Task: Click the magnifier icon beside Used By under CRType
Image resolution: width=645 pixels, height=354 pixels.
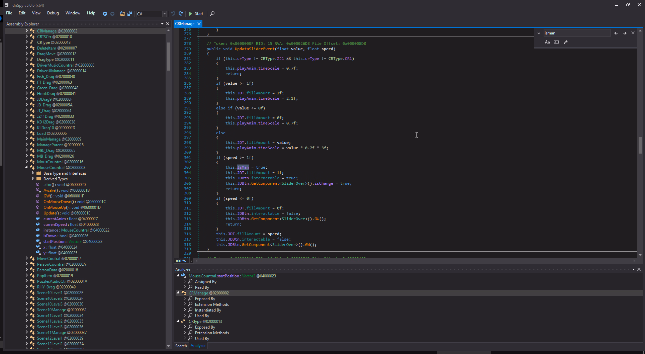Action: pos(190,338)
